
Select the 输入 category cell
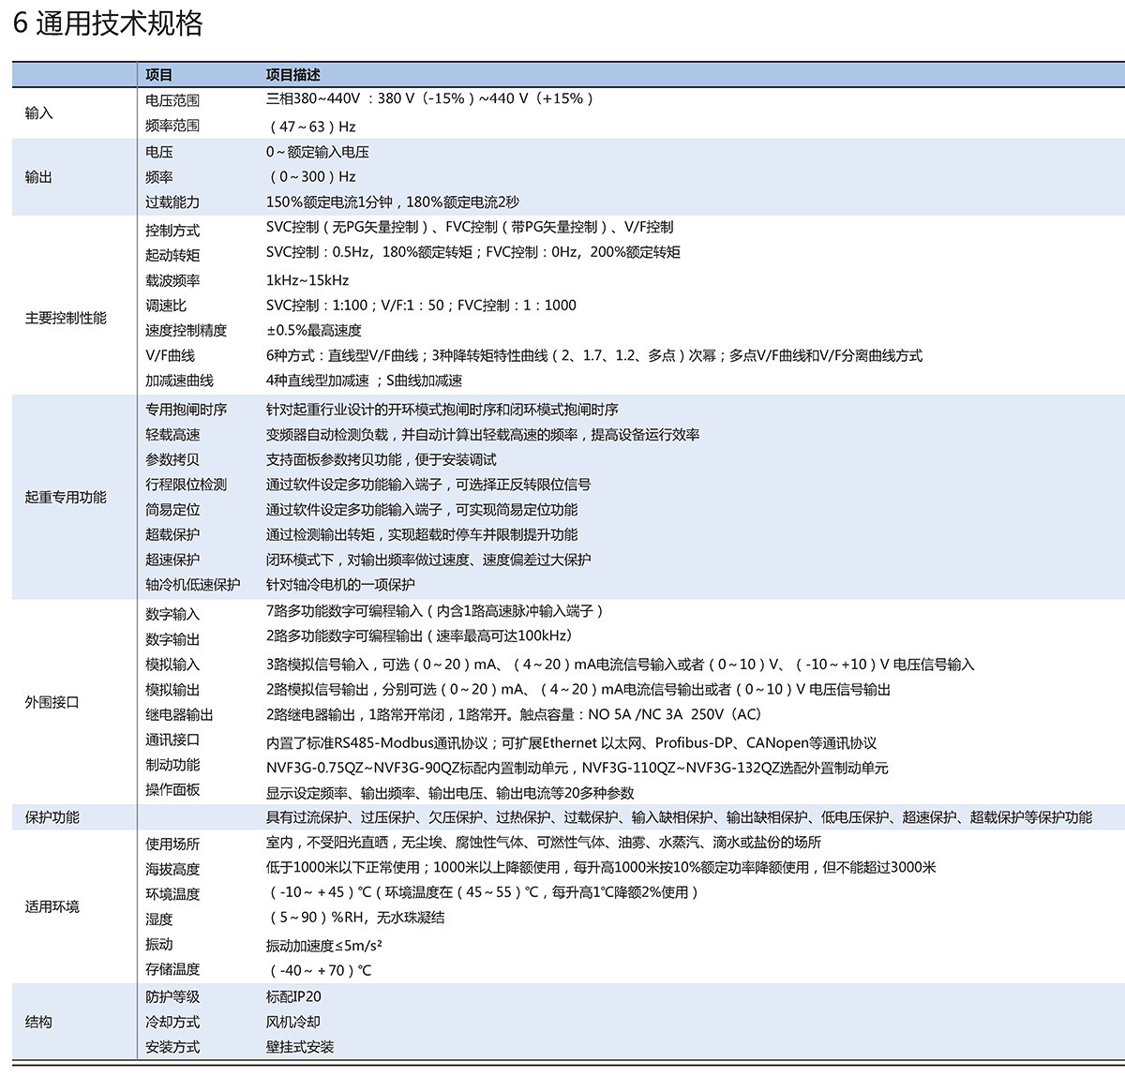(x=39, y=113)
